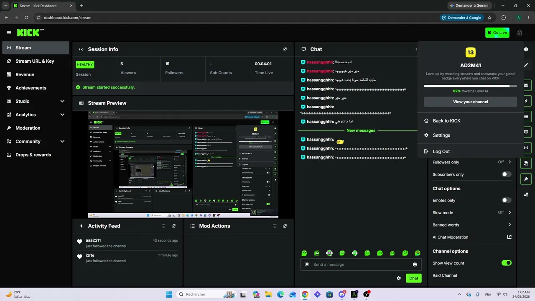Open Microsoft Edge from the taskbar
This screenshot has height=301, width=535.
click(x=280, y=294)
